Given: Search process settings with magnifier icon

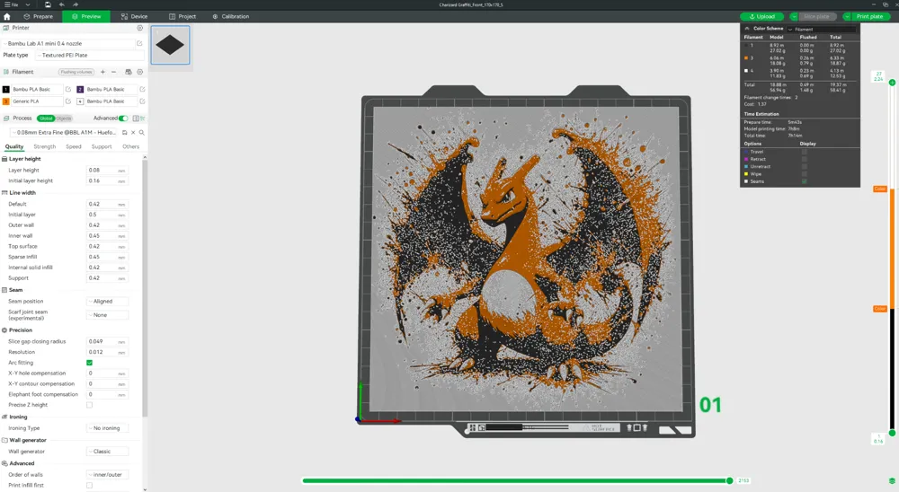Looking at the screenshot, I should (x=142, y=132).
